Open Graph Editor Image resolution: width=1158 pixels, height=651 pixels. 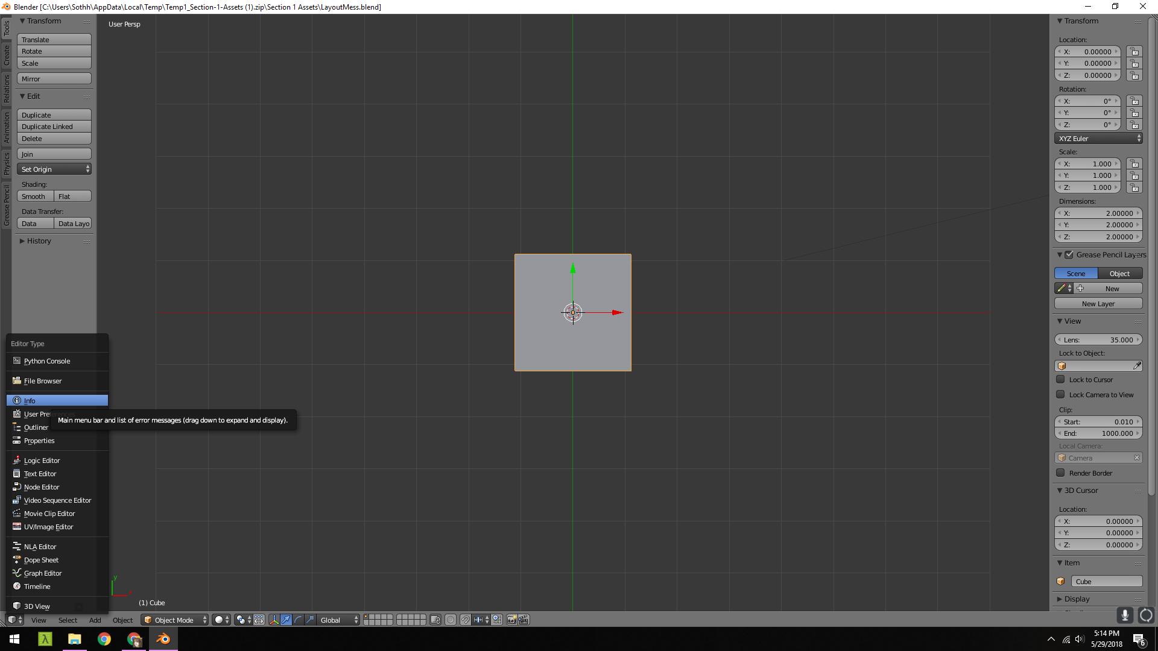57,573
